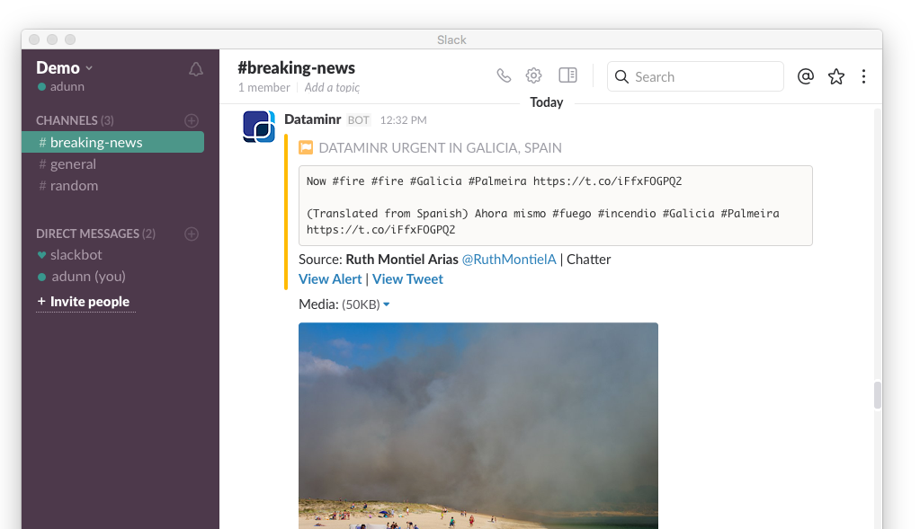Toggle the channel details pane icon
The width and height of the screenshot is (920, 529).
[x=567, y=76]
